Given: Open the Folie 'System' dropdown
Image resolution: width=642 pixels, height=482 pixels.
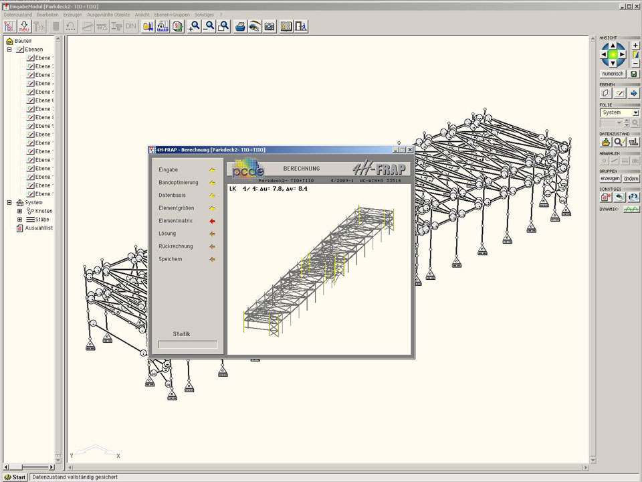Looking at the screenshot, I should point(635,112).
